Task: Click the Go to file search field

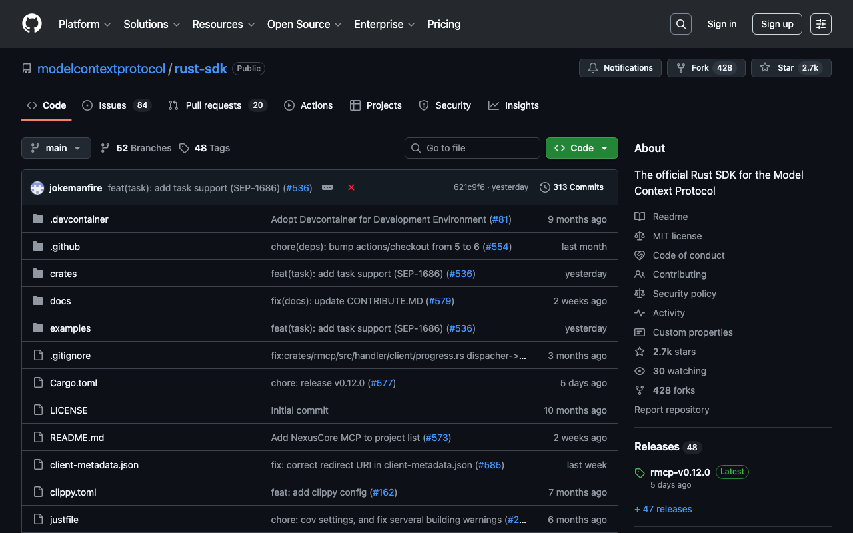Action: 472,148
